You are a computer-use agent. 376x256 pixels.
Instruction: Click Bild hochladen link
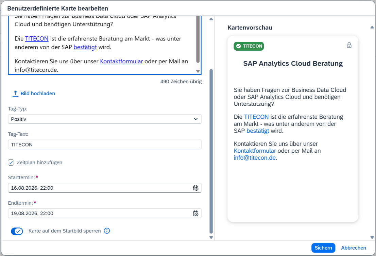tap(38, 93)
